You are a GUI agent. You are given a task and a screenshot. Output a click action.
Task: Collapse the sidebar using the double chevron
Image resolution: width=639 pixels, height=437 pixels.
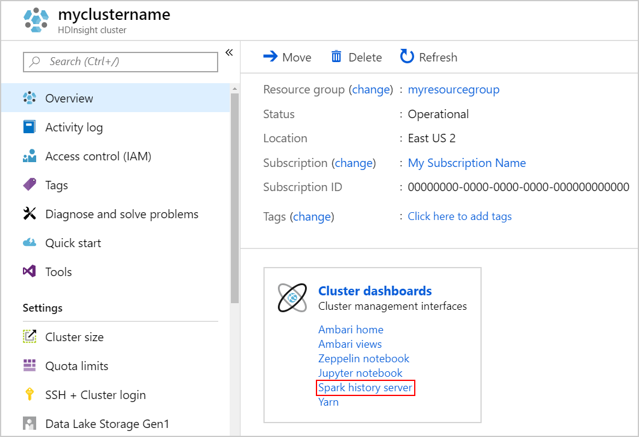coord(229,52)
